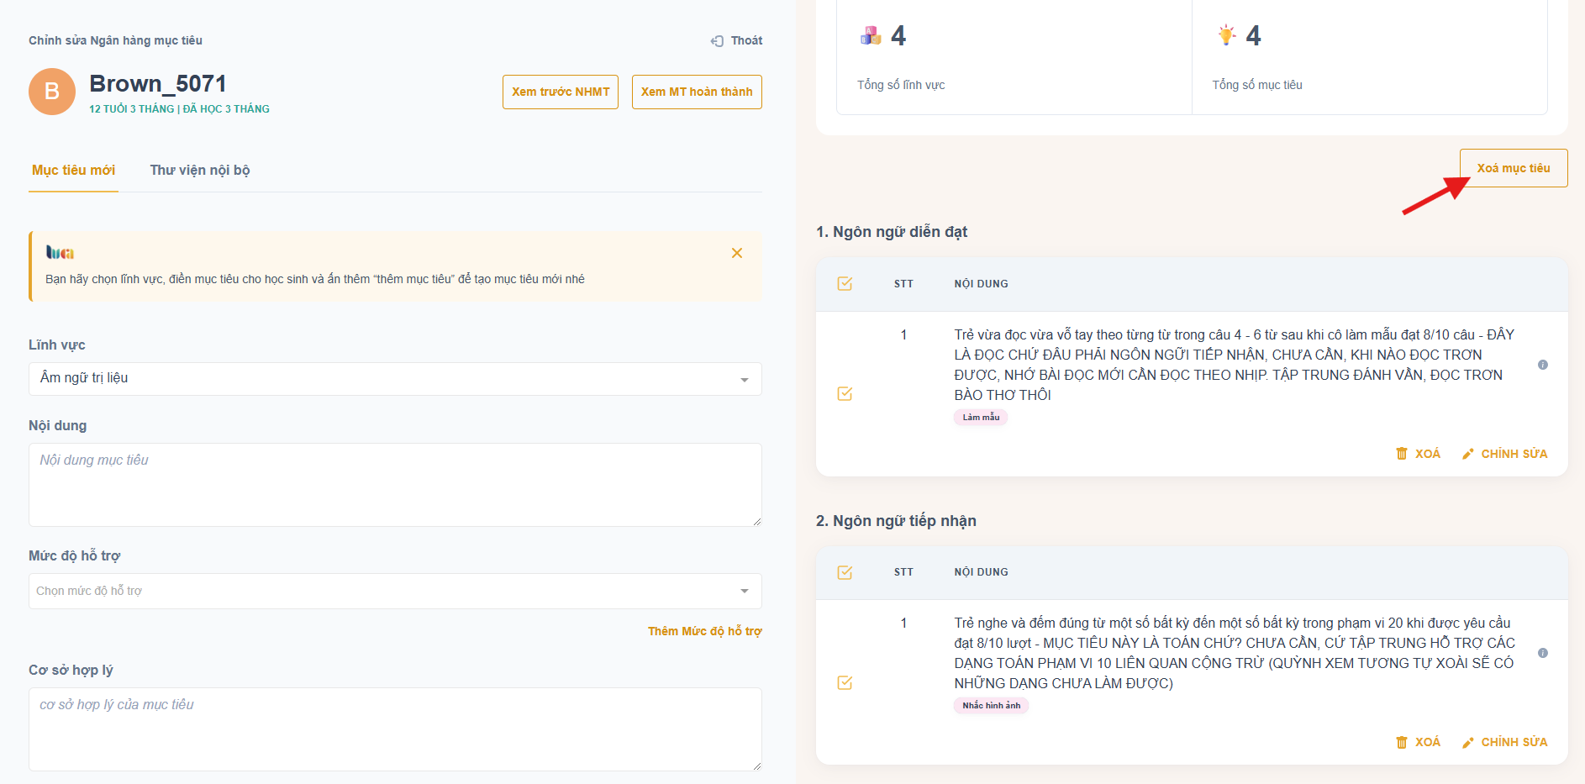Toggle checkbox for Ngôn ngữ diễn đạt goal 1
Viewport: 1585px width, 784px height.
(x=845, y=393)
